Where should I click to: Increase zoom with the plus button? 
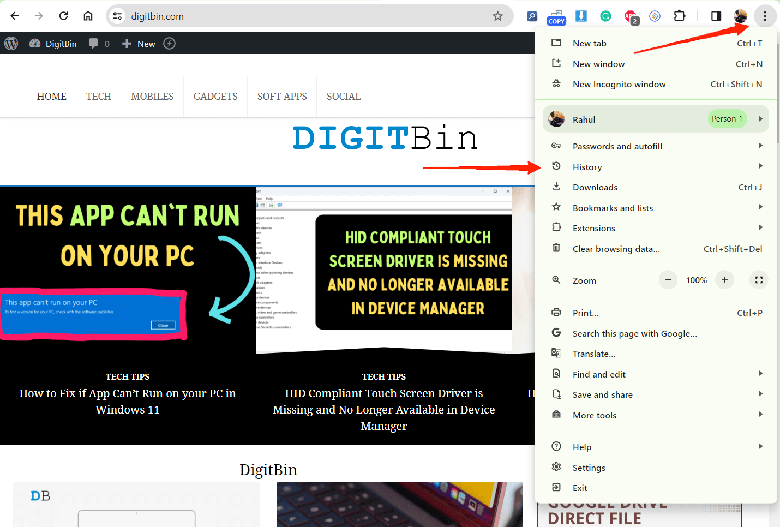(725, 280)
